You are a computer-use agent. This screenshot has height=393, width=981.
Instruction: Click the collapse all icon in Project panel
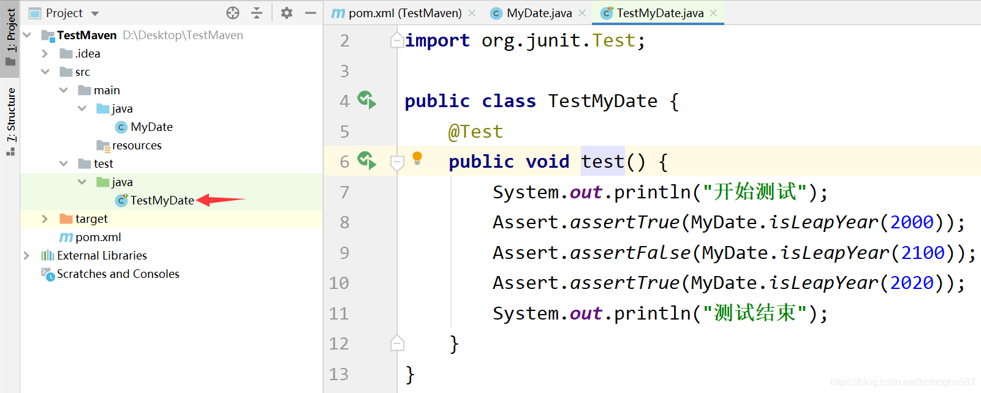point(257,13)
